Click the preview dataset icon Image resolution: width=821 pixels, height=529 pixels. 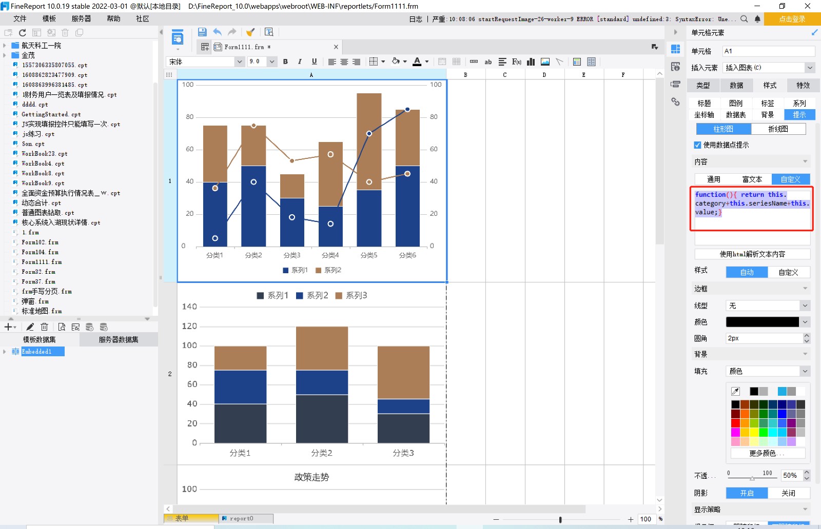coord(62,327)
